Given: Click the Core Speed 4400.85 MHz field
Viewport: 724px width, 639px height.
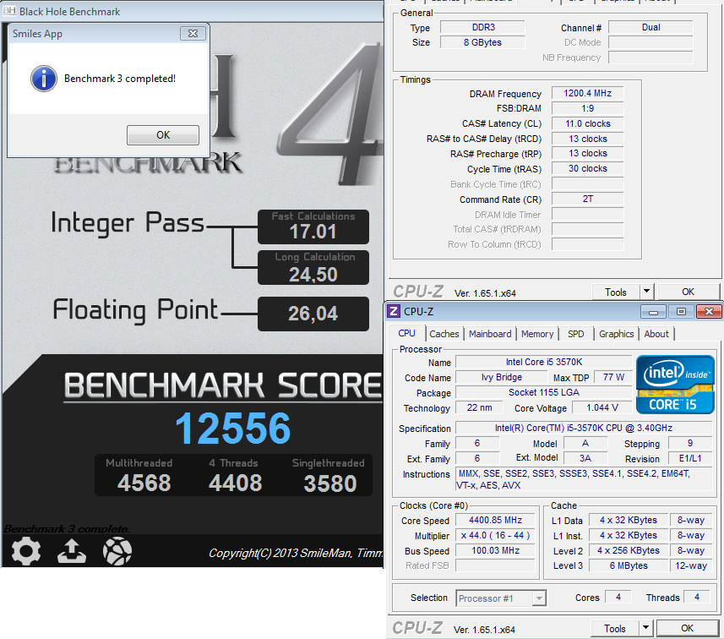Looking at the screenshot, I should [x=495, y=521].
